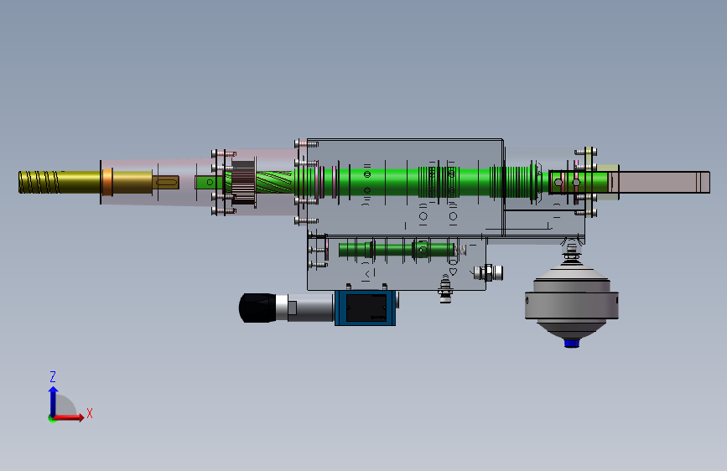Select the yellow threaded shaft end

[x=39, y=182]
